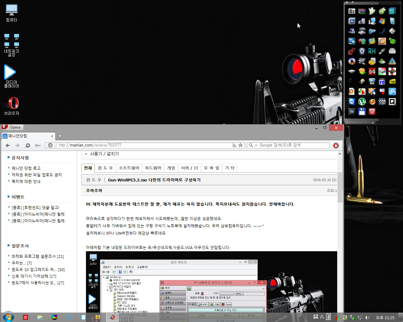Open the yellow PDF tool icon
The image size is (403, 322).
392,82
